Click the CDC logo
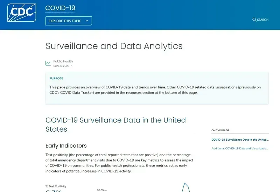 [x=22, y=13]
